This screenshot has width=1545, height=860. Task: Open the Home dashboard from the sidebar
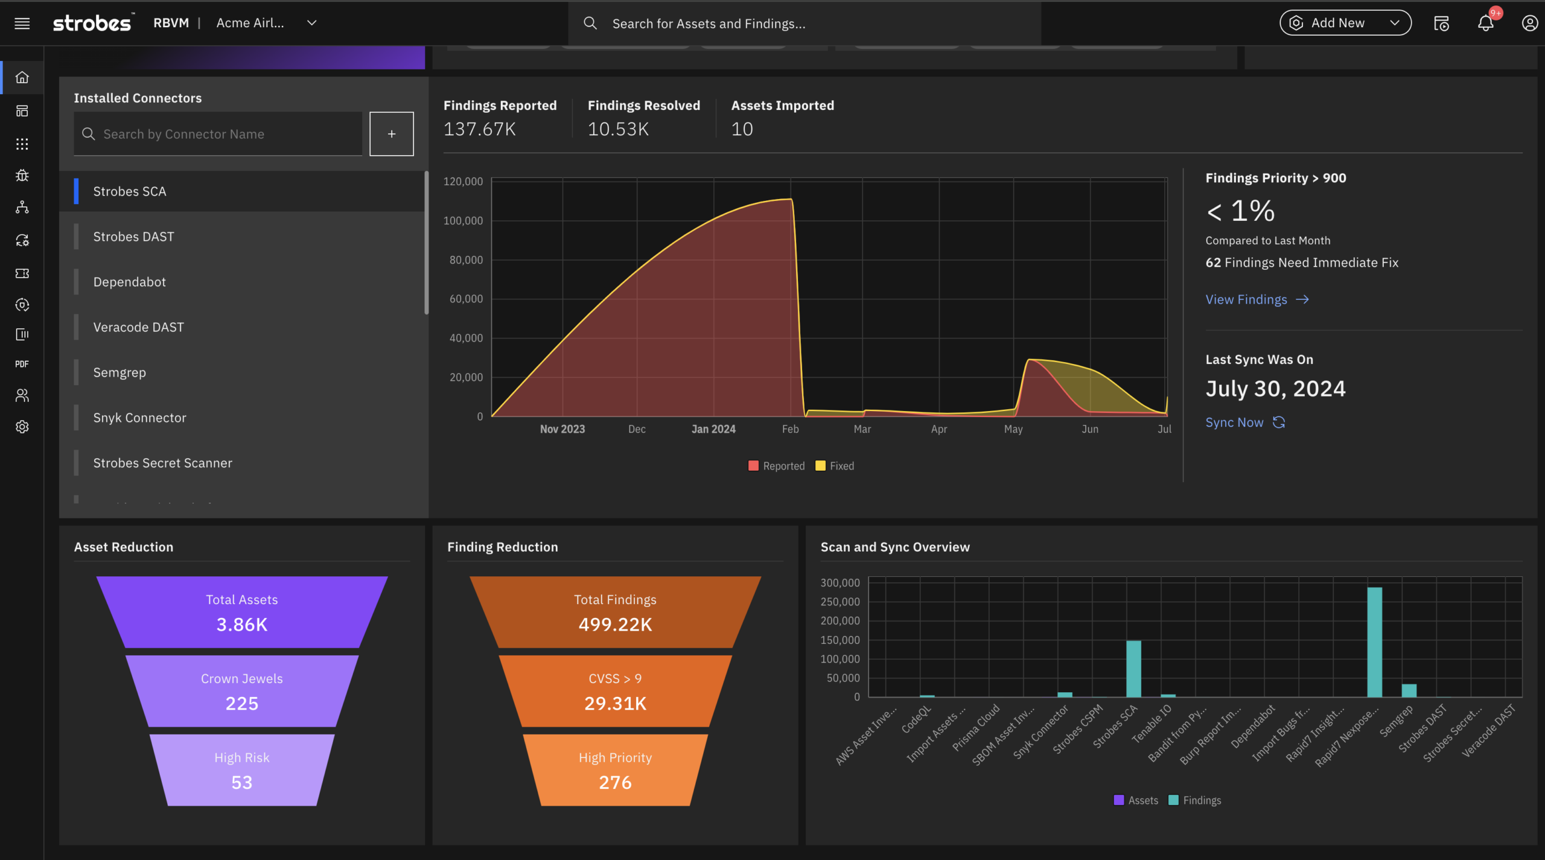click(22, 77)
